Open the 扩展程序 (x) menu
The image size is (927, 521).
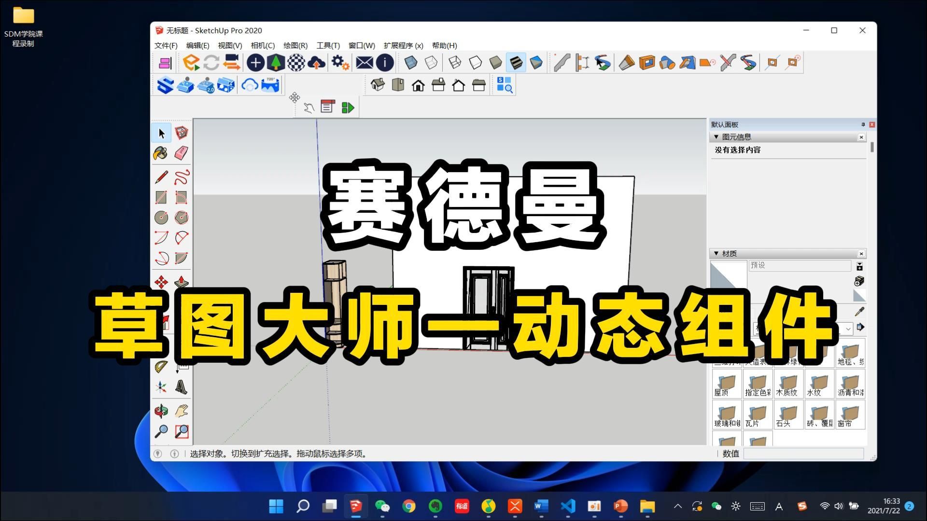(x=404, y=45)
